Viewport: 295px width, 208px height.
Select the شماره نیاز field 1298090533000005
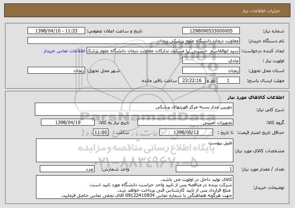tap(211, 31)
